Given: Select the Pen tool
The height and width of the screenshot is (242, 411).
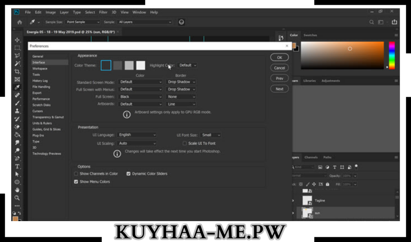Looking at the screenshot, I should tap(17, 159).
